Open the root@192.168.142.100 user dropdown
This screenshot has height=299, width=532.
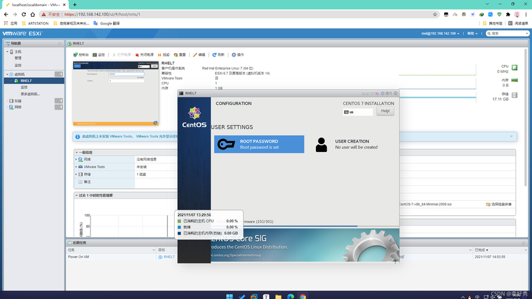click(441, 33)
